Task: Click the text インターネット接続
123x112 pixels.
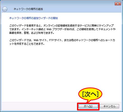Action: coord(33,29)
